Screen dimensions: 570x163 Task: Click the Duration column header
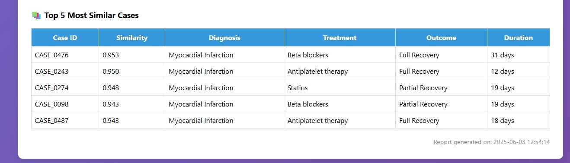pyautogui.click(x=519, y=38)
